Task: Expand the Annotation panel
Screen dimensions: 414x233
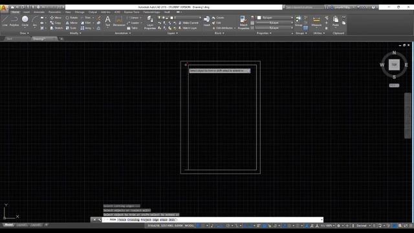Action: tap(123, 33)
